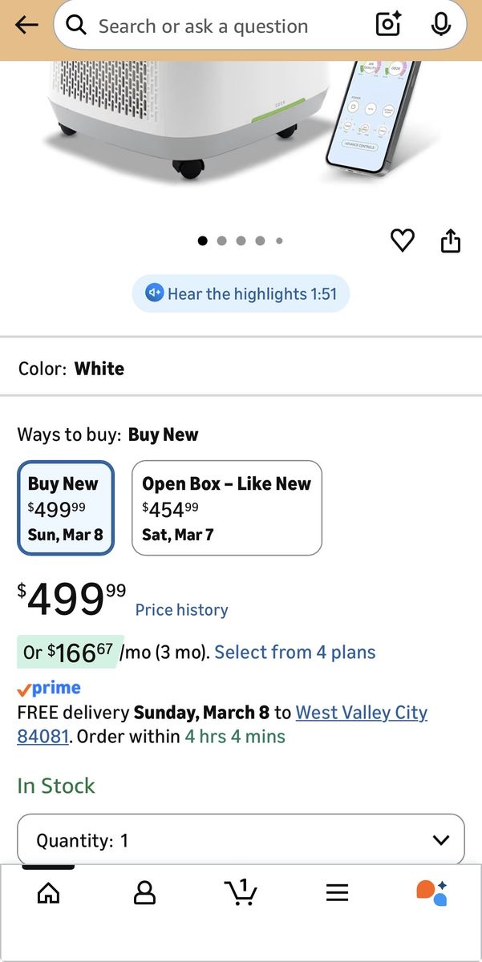This screenshot has width=482, height=962.
Task: Expand the Quantity dropdown
Action: click(241, 840)
